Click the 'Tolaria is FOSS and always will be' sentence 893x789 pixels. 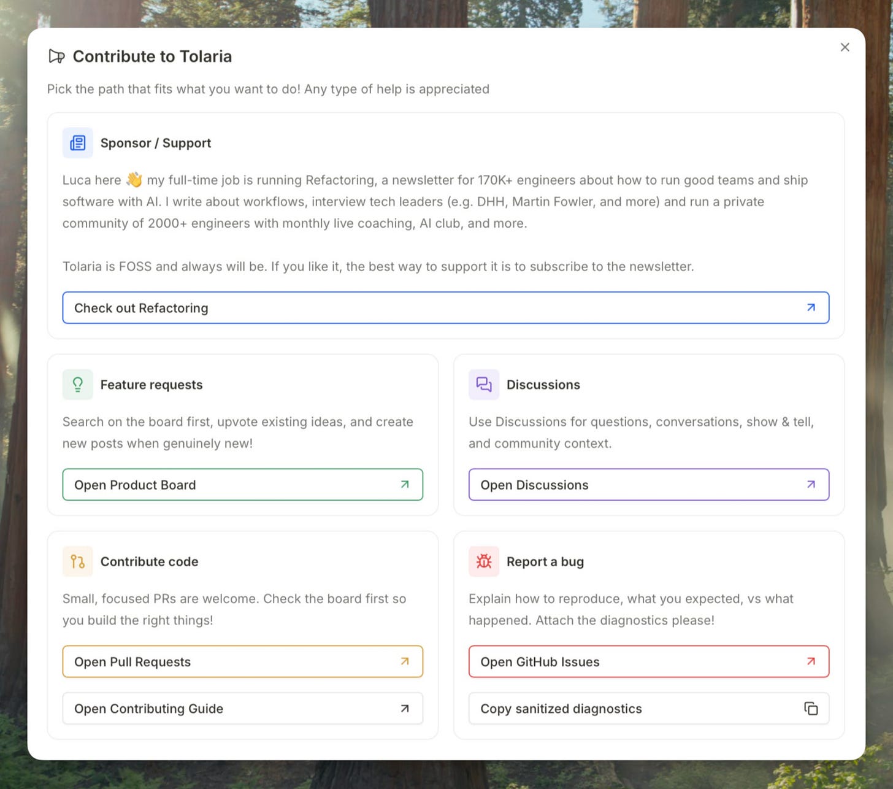[378, 266]
